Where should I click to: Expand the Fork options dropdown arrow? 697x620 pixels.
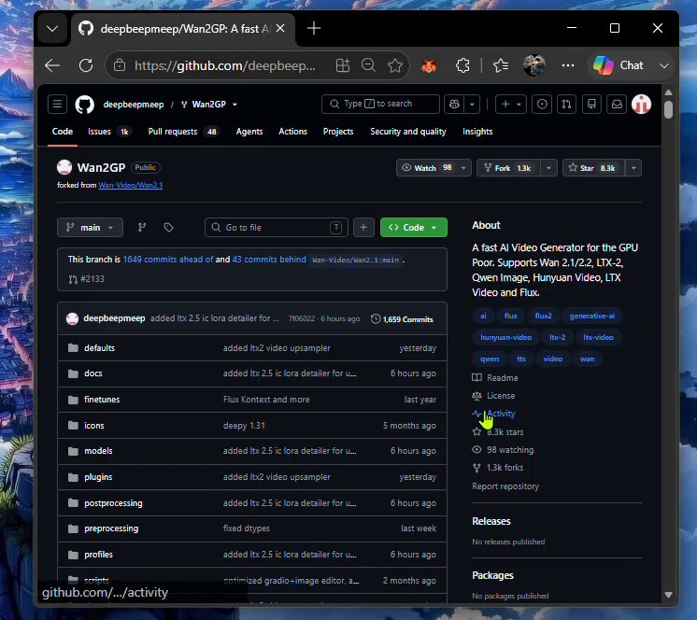point(549,168)
